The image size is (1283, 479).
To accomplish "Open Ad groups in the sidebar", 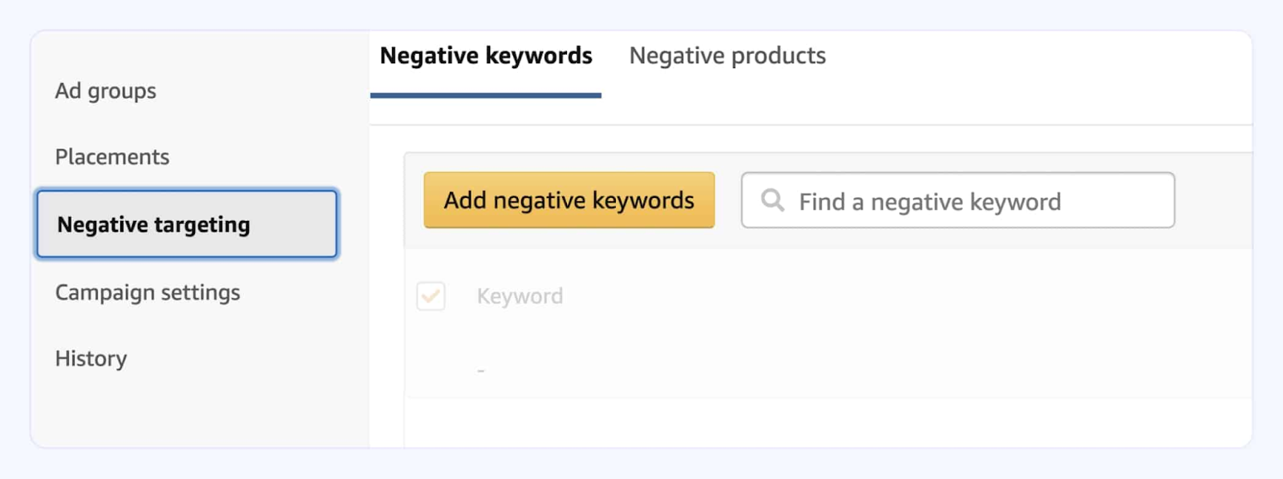I will [106, 91].
